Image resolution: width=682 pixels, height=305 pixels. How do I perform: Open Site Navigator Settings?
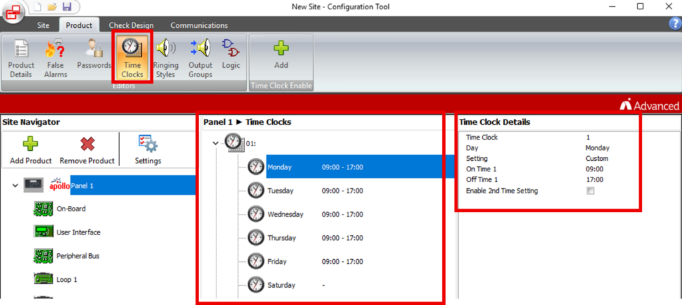point(148,150)
